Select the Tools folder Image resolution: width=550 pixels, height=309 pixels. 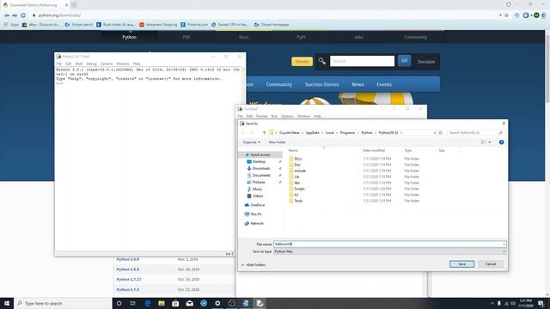tap(298, 201)
